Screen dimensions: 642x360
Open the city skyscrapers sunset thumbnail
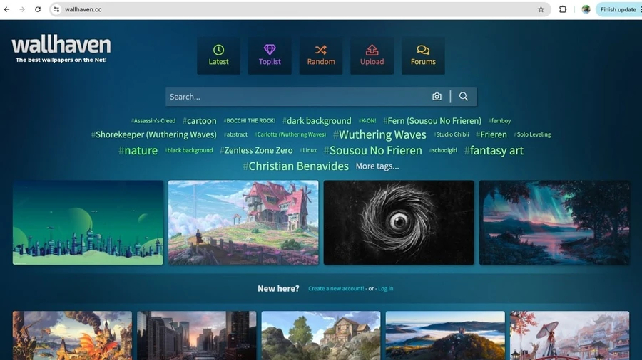click(197, 336)
